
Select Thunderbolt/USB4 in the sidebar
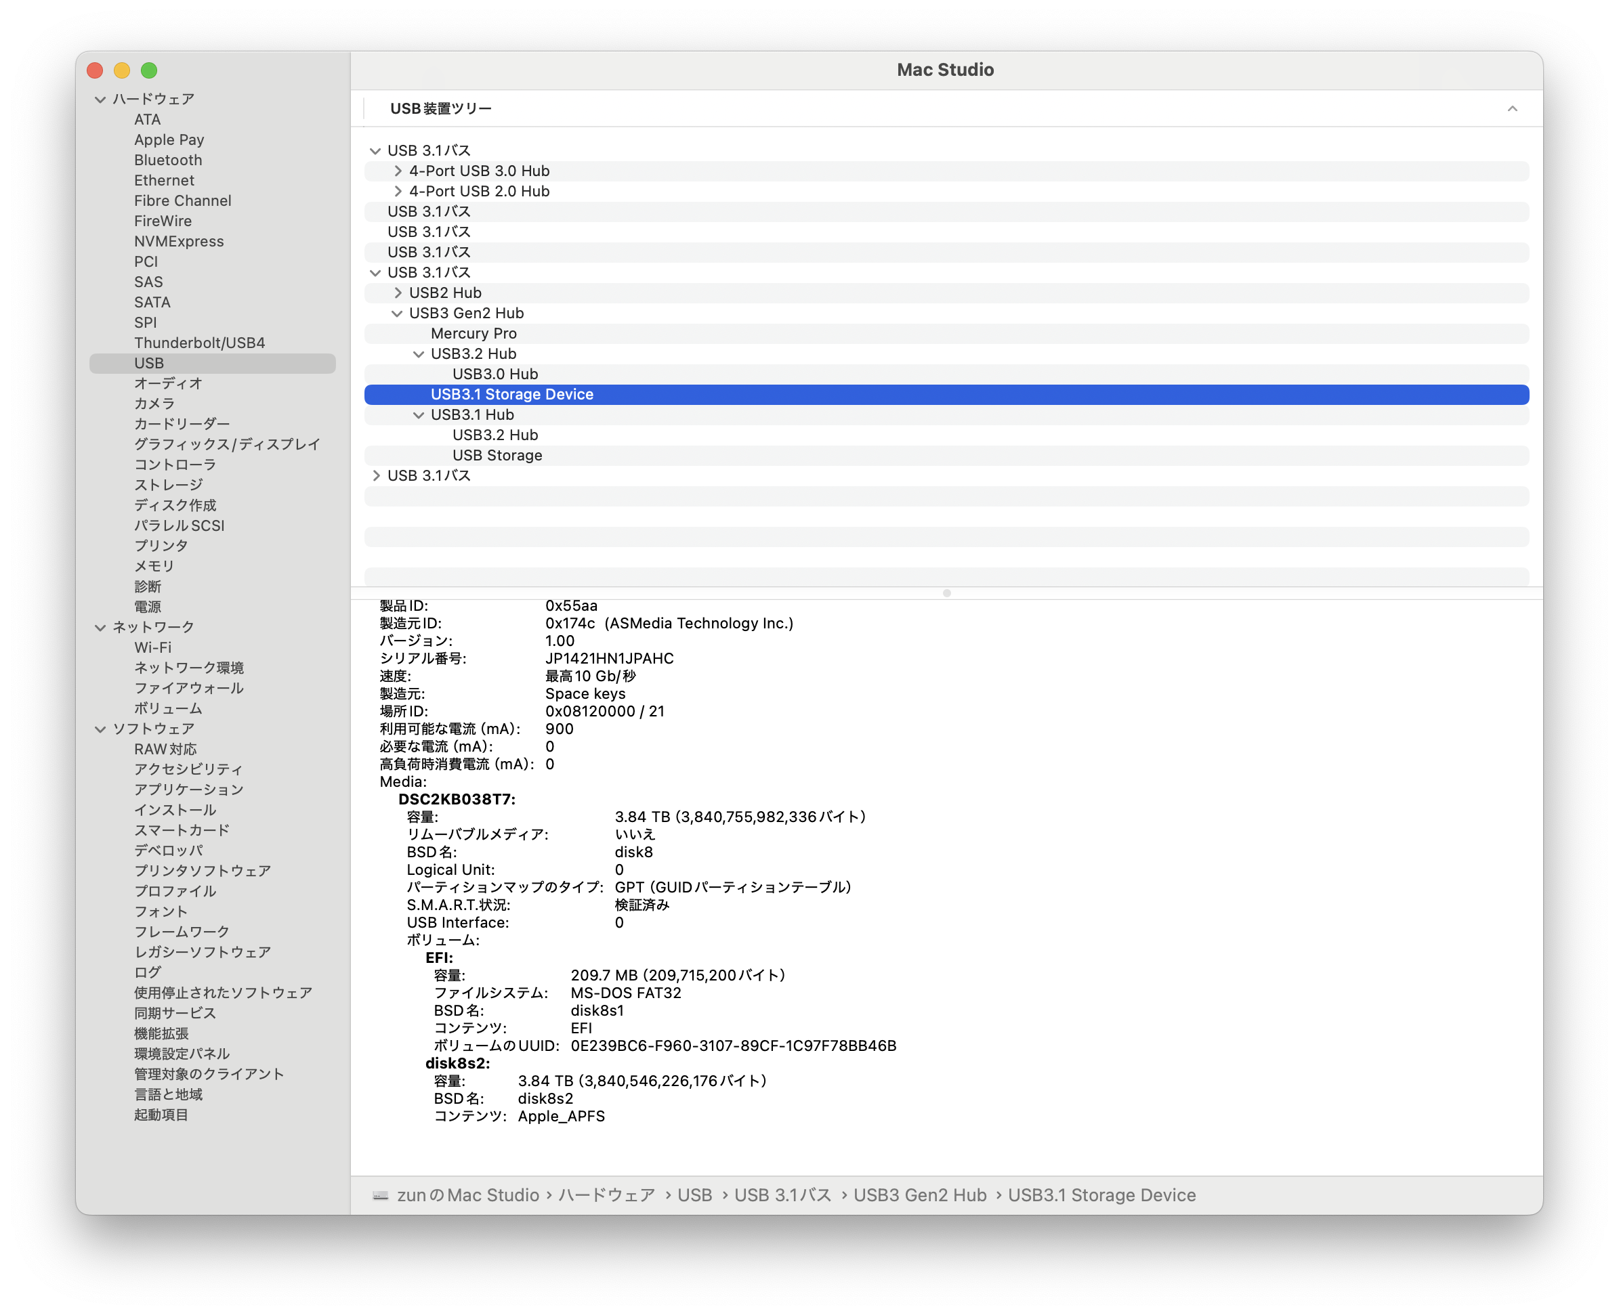pyautogui.click(x=199, y=343)
